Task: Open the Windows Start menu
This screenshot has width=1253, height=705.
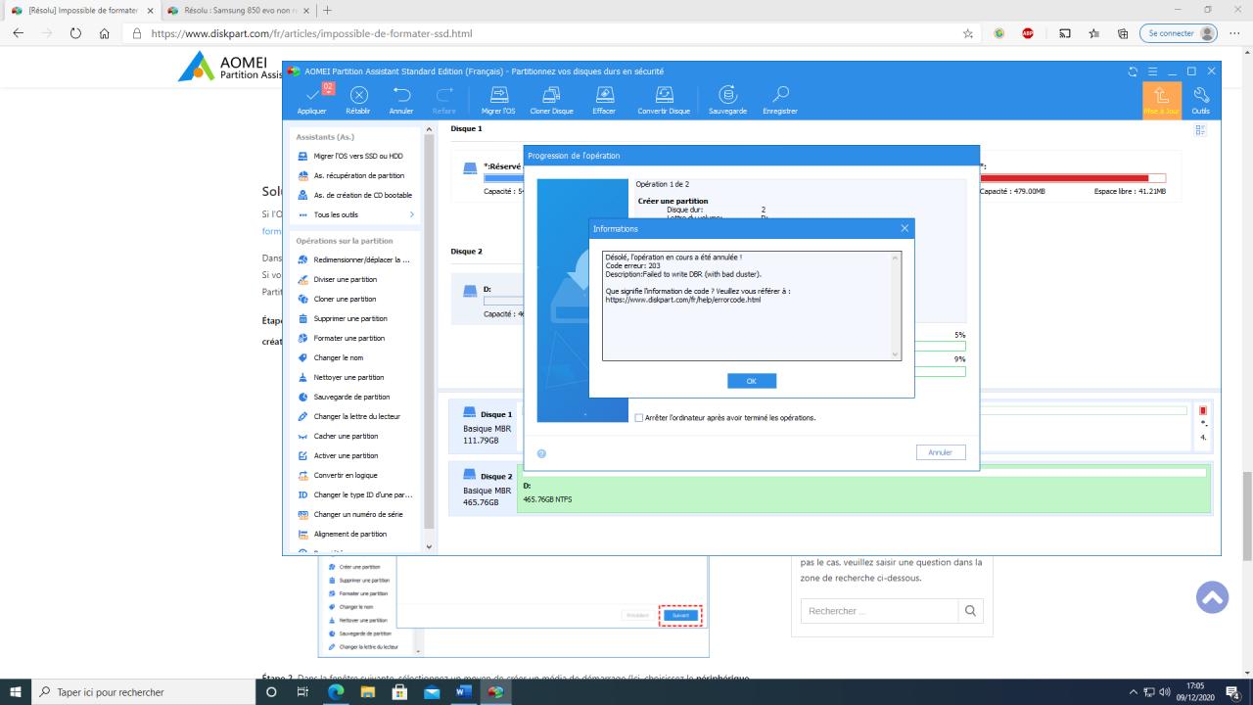Action: pyautogui.click(x=15, y=692)
